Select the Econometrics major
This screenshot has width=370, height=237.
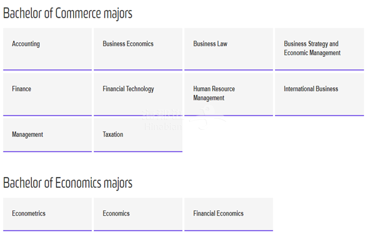tap(47, 213)
